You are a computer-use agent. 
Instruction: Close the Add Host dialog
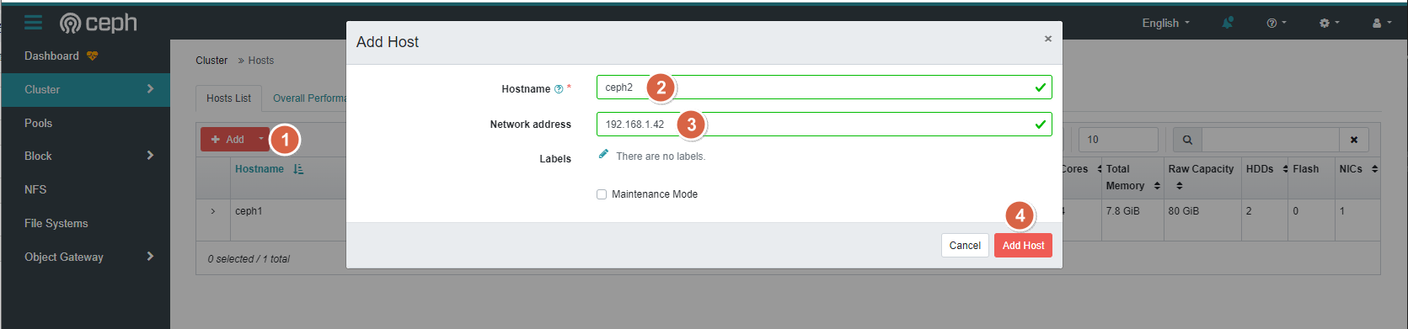coord(1048,39)
